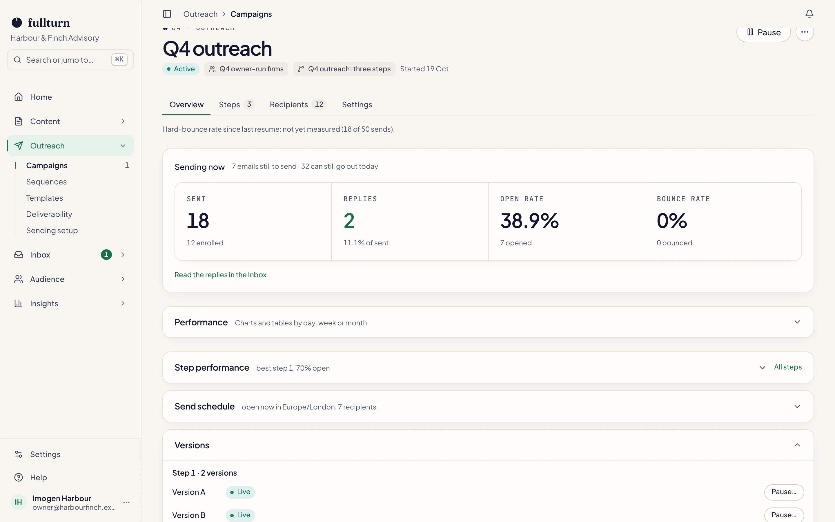
Task: Open the more options ellipsis menu
Action: (805, 32)
